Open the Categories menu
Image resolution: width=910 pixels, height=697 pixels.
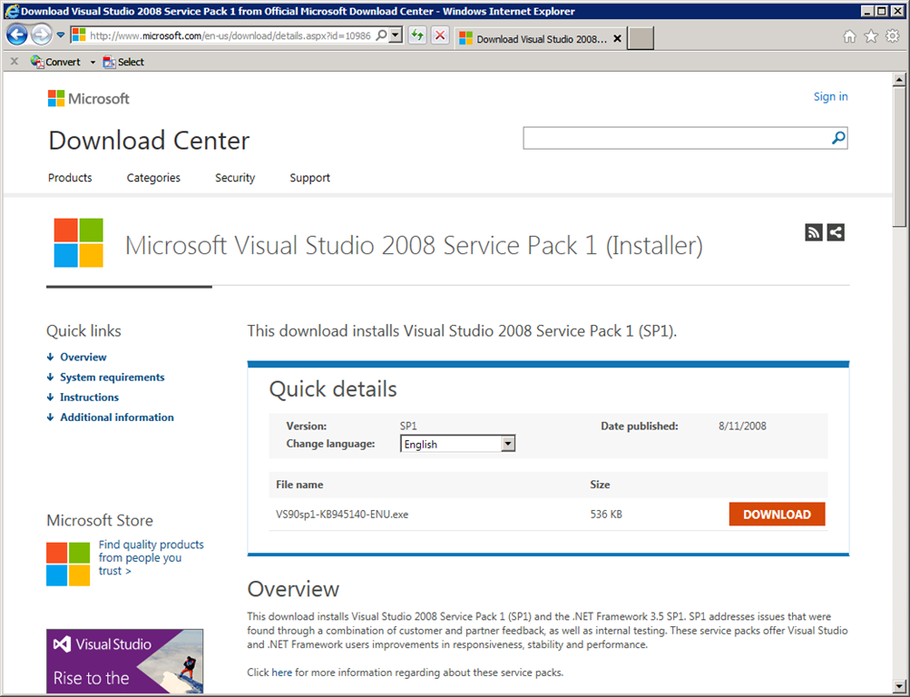(153, 178)
